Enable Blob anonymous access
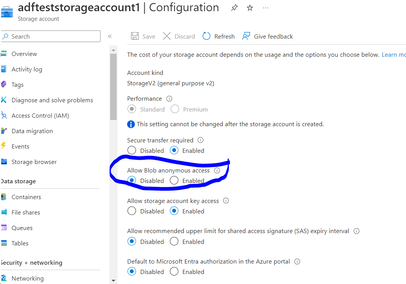The height and width of the screenshot is (284, 406). [x=174, y=180]
